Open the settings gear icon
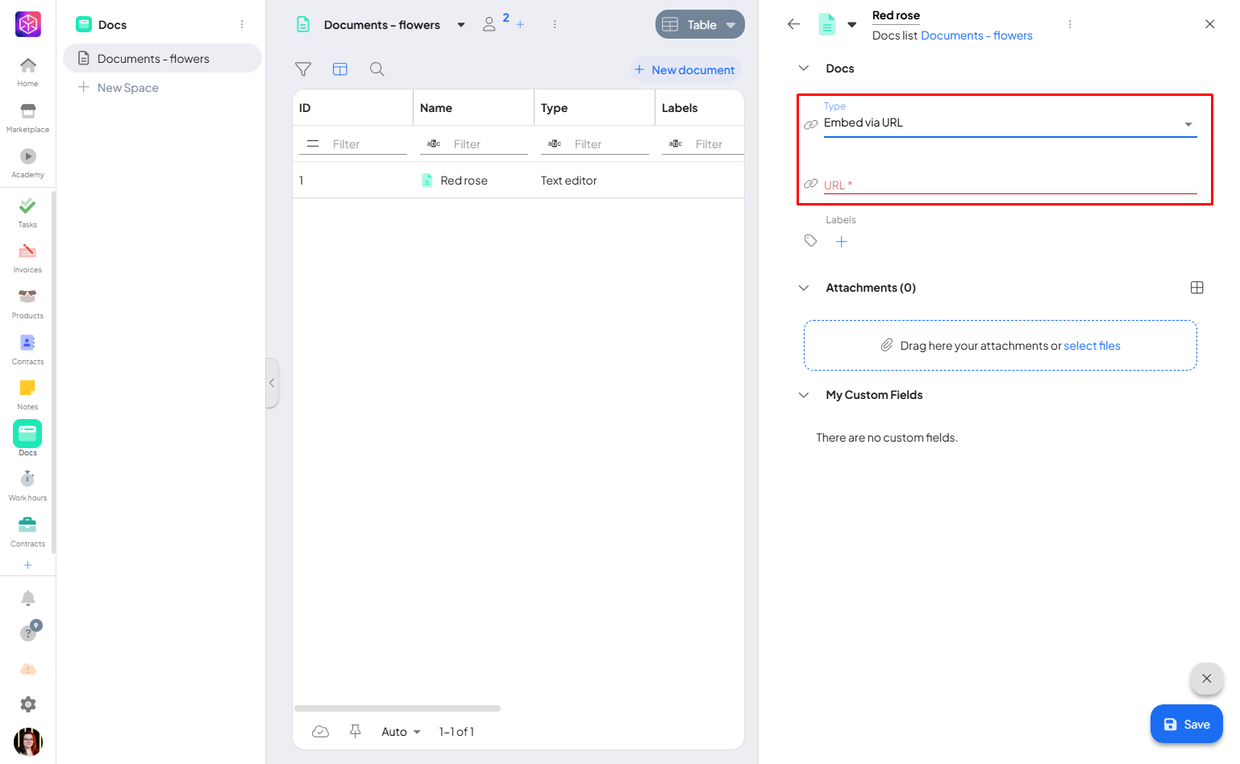1240x764 pixels. tap(28, 704)
